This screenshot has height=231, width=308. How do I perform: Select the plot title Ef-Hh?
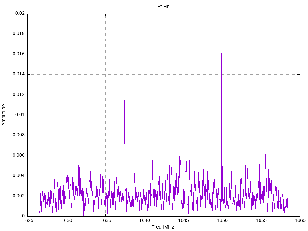coord(163,7)
